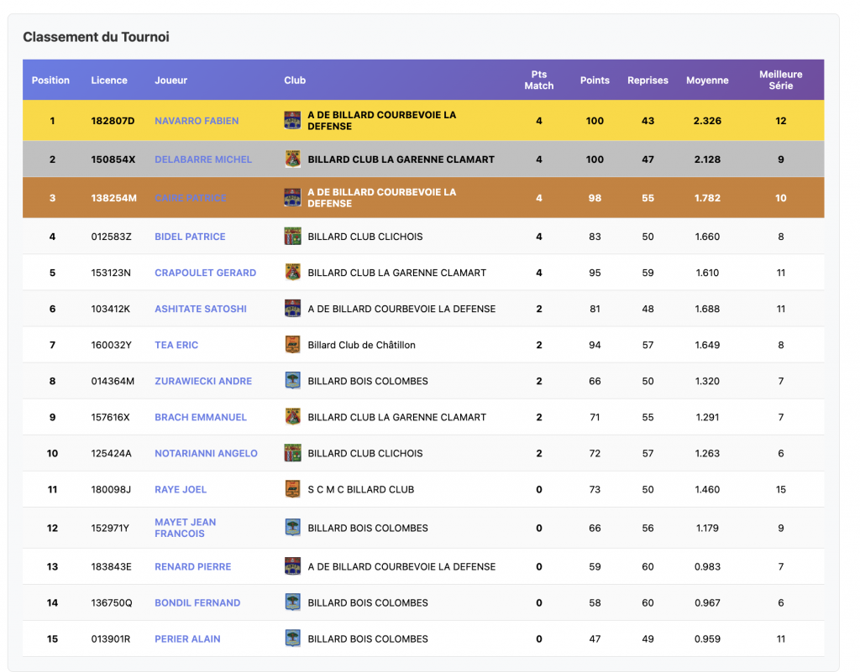Click Bois Colombes logo in PERIER ALAIN row

(x=292, y=638)
